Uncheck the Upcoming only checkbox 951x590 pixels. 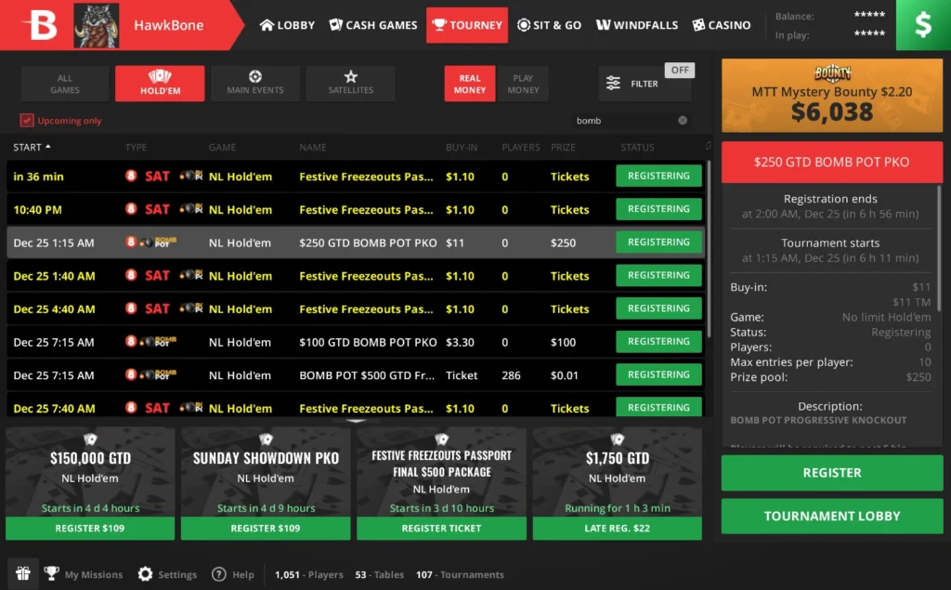[x=25, y=120]
